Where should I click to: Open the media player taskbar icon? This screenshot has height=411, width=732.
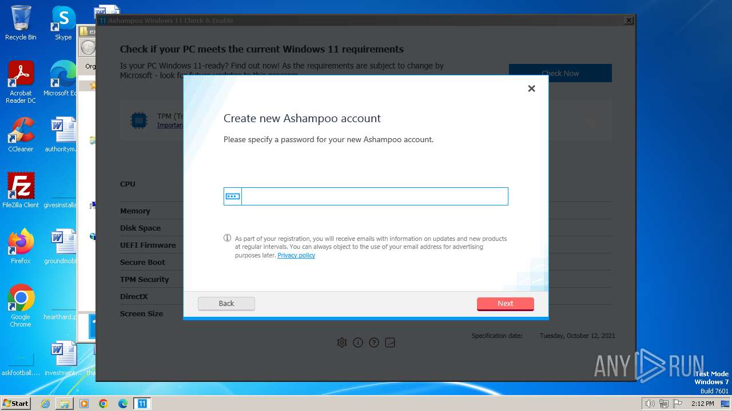84,404
